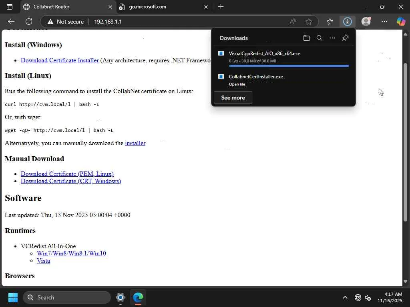Click the VisualCppRedist file icon
Screen dimensions: 410x307
click(x=221, y=54)
